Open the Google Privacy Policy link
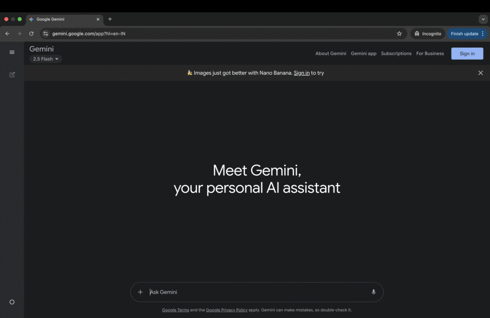This screenshot has height=318, width=490. point(226,310)
